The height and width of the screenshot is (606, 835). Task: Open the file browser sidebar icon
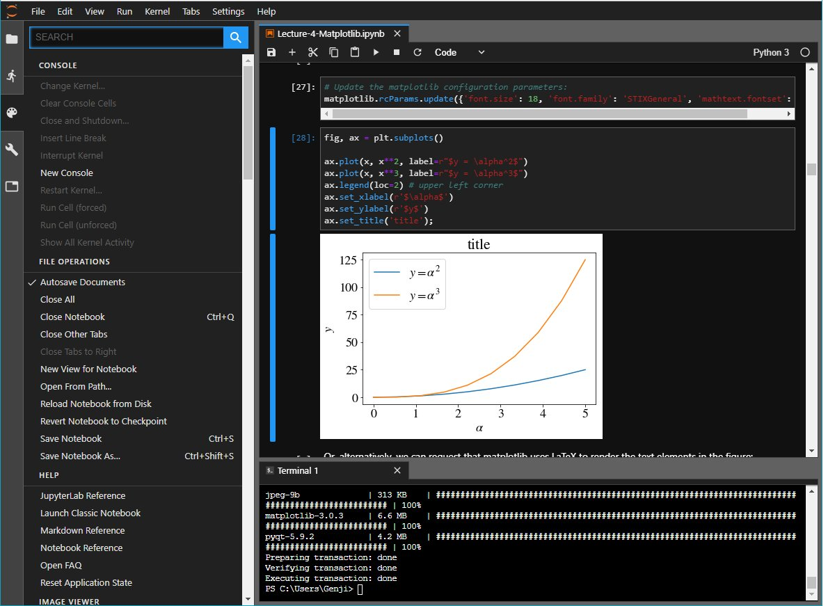(12, 39)
